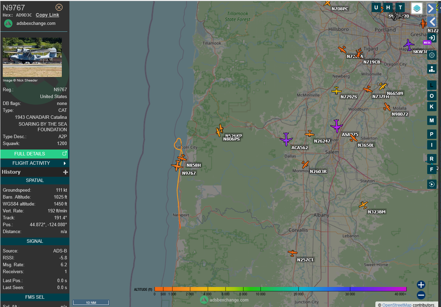Click the Catalina aircraft photo thumbnail

pos(32,57)
